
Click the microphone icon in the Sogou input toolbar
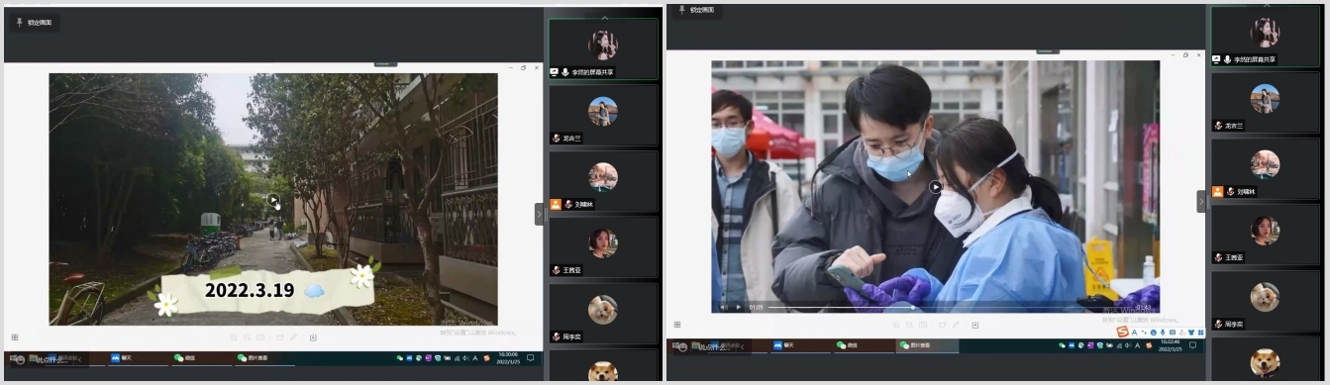pyautogui.click(x=1163, y=333)
